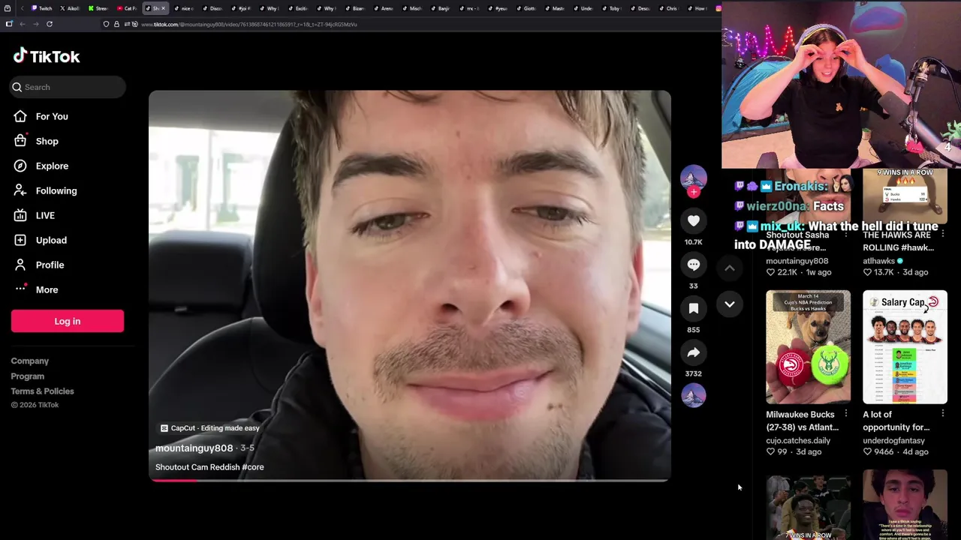Screen dimensions: 961x540
Task: Open the LIVE section
Action: (x=45, y=215)
